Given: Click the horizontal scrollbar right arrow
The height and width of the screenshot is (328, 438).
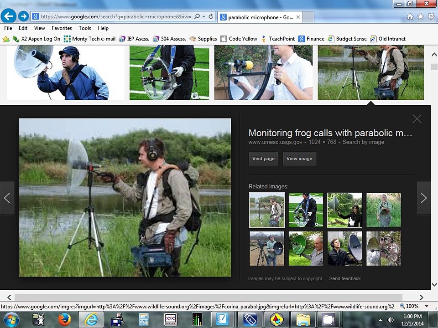Looking at the screenshot, I should (421, 297).
